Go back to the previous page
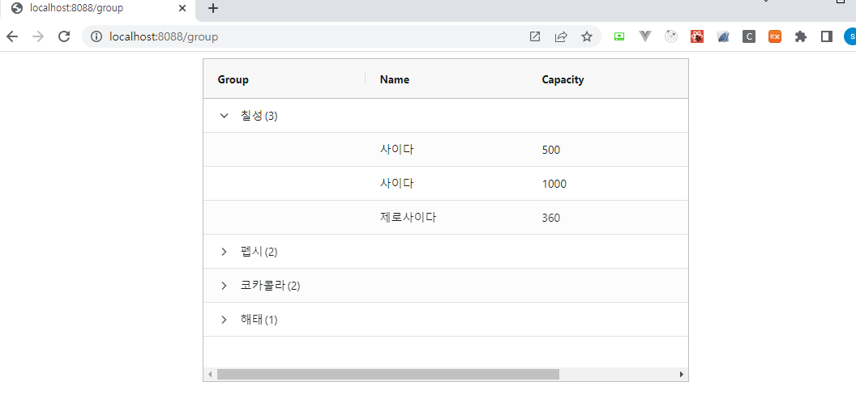This screenshot has width=856, height=416. [x=12, y=36]
